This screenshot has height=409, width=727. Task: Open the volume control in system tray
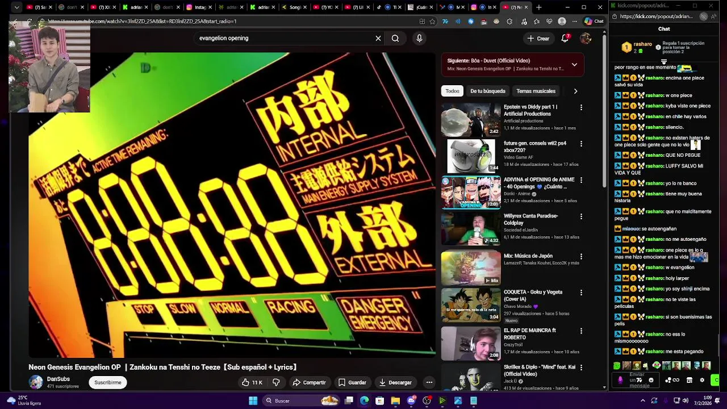click(685, 400)
